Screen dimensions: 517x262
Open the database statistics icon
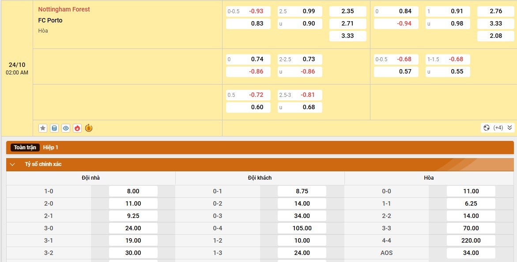tap(54, 128)
